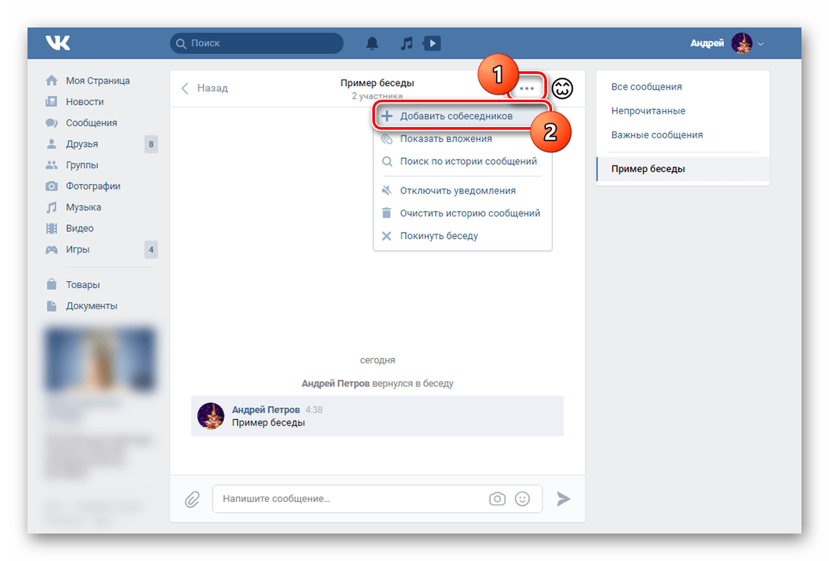Click the person icon beside Друзья
Image resolution: width=829 pixels, height=561 pixels.
pyautogui.click(x=52, y=143)
